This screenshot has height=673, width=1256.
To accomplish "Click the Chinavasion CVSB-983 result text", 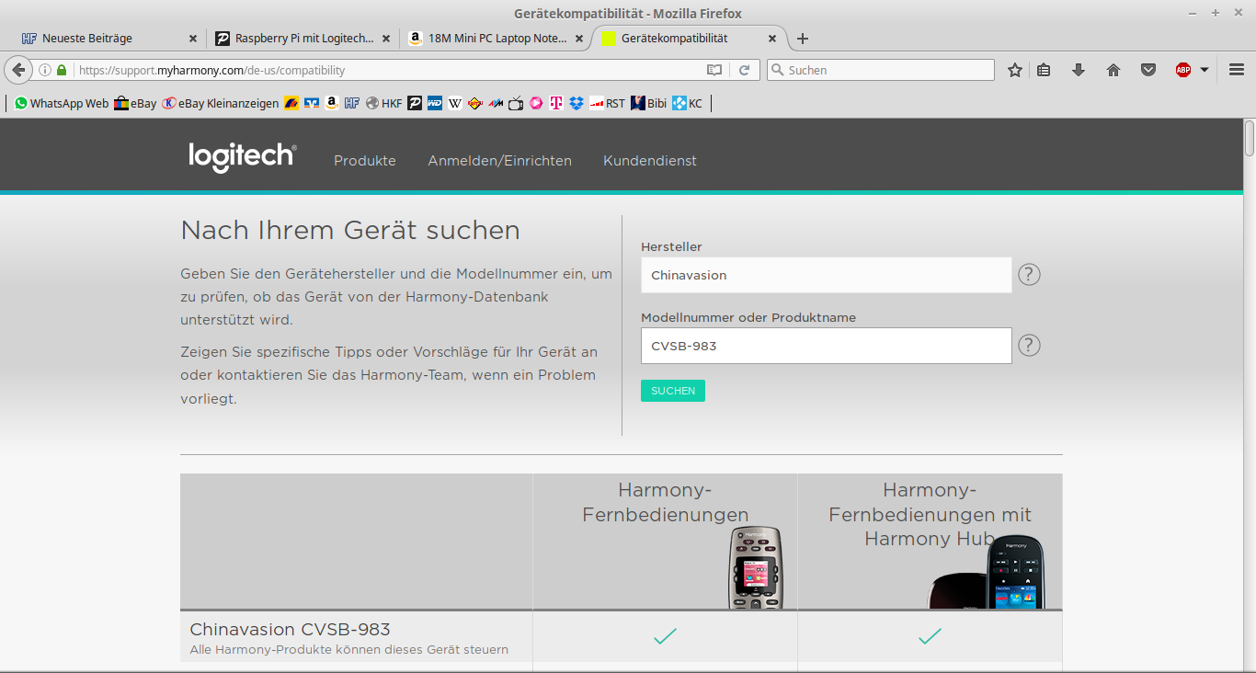I will point(290,630).
